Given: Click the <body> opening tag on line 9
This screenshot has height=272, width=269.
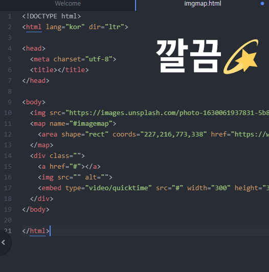Looking at the screenshot, I should [34, 102].
